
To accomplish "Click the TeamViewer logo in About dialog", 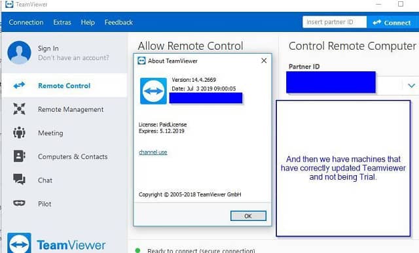I will pyautogui.click(x=153, y=91).
